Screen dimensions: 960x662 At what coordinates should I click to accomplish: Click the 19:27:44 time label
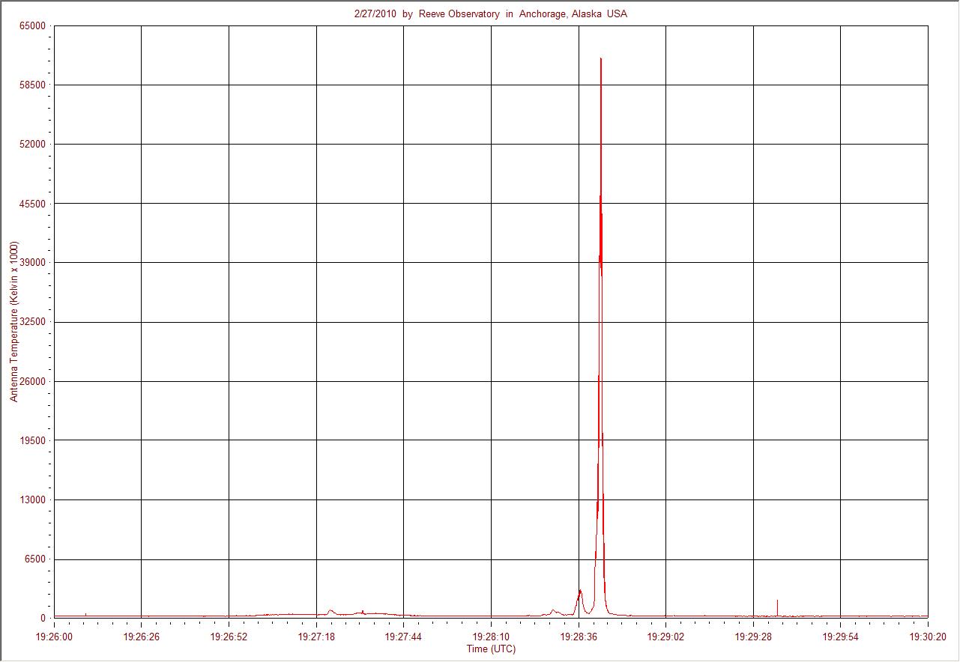coord(403,637)
